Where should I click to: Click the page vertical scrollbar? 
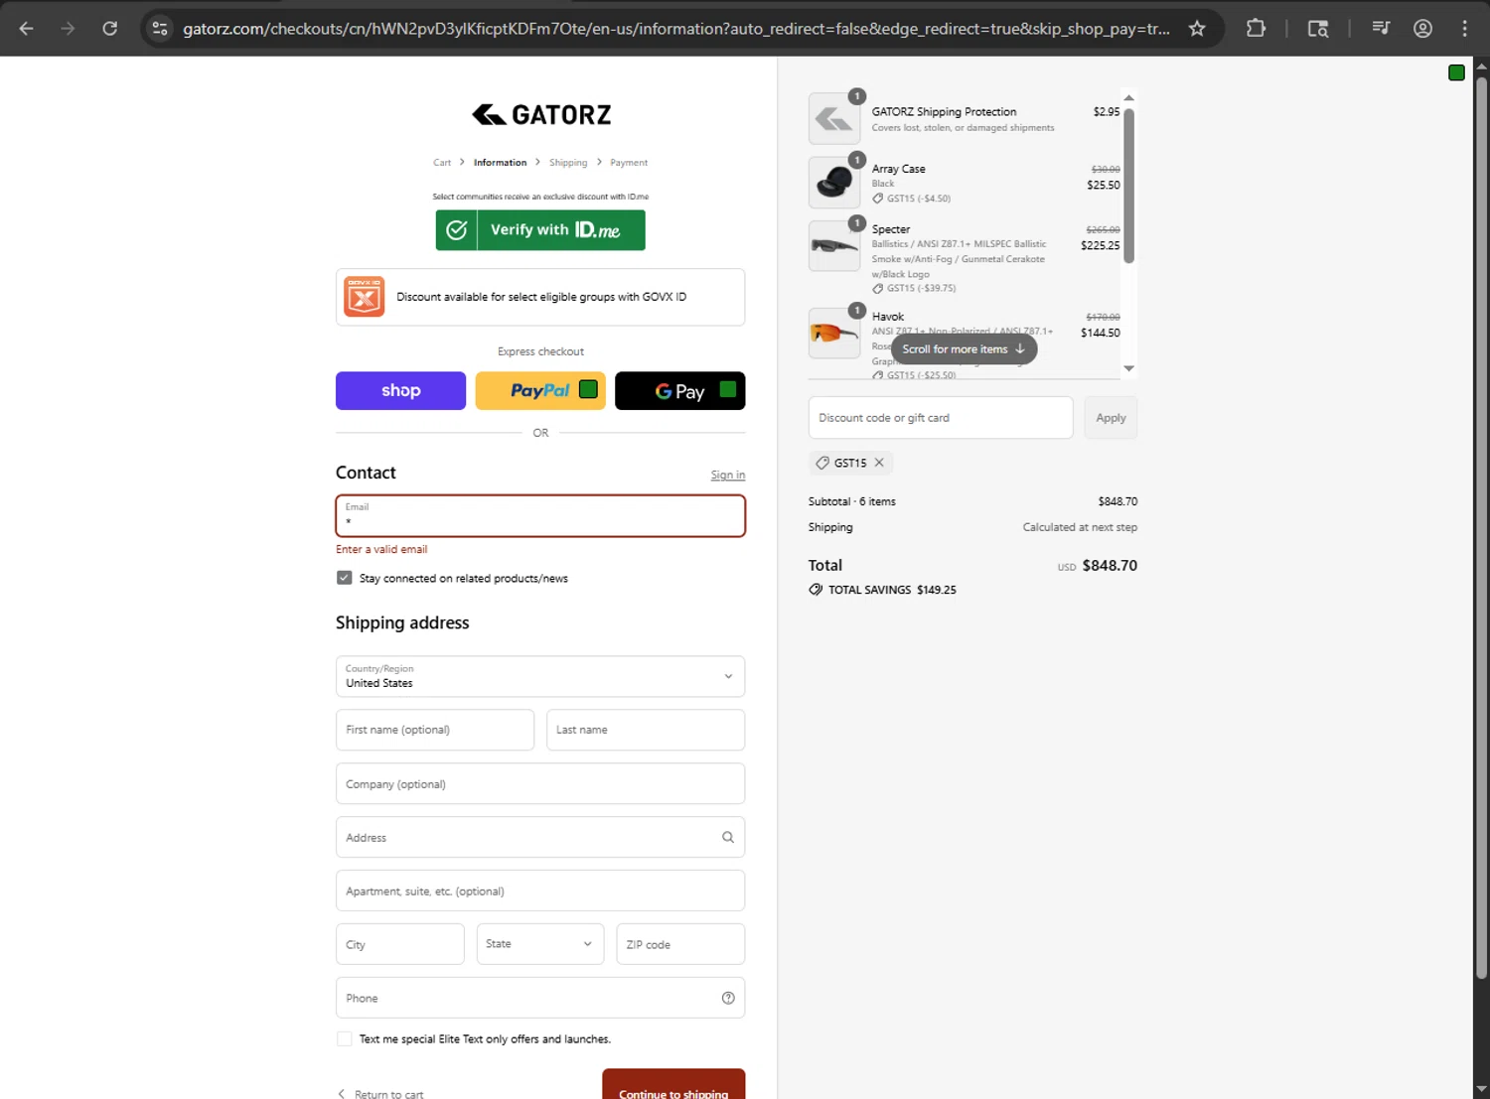point(1481,526)
